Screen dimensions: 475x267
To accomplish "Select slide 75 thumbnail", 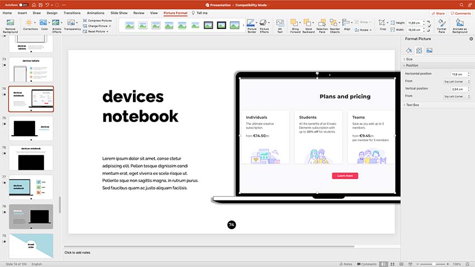I will click(x=31, y=128).
